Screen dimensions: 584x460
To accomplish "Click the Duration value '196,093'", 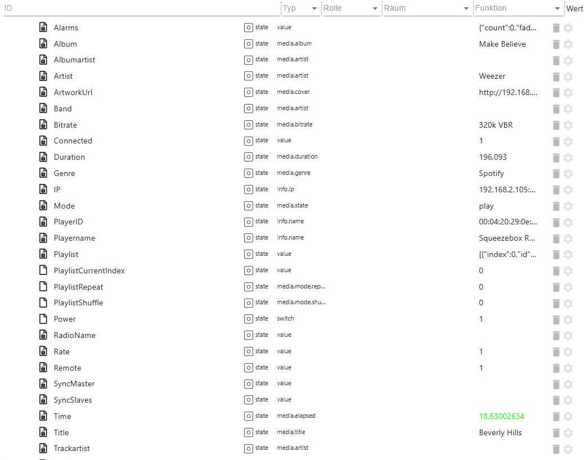I will click(x=493, y=157).
